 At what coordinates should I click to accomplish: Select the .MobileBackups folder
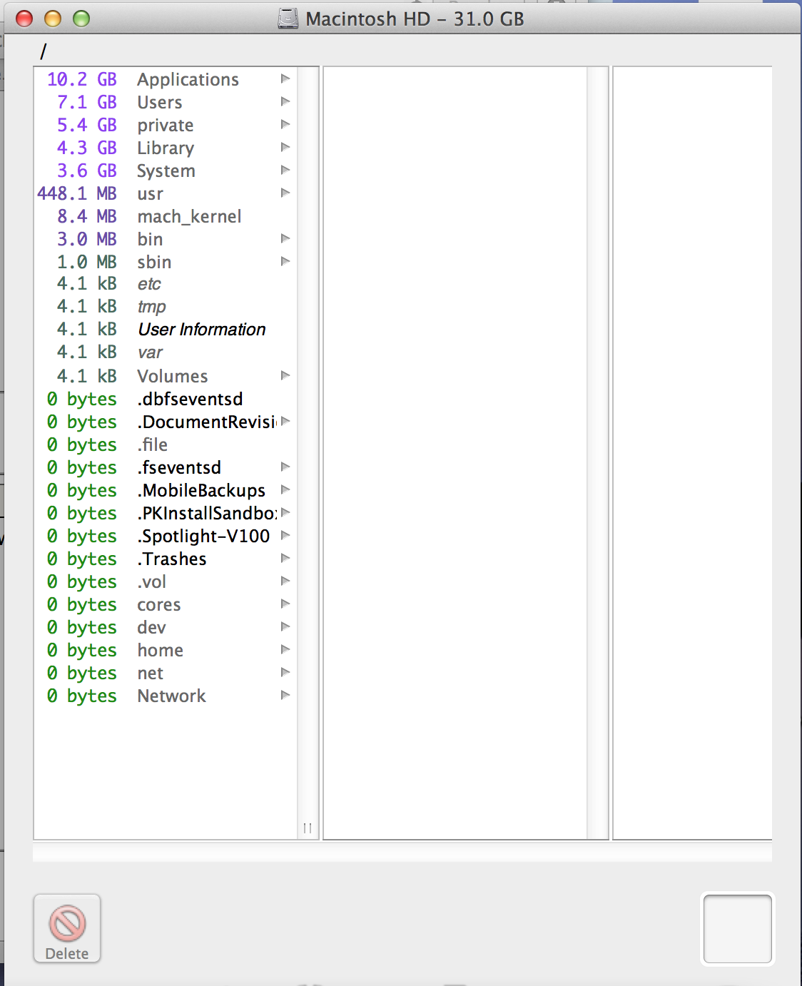point(201,490)
